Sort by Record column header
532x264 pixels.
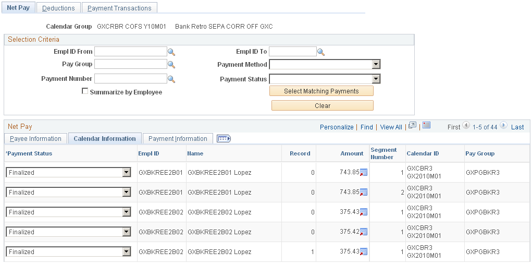click(x=300, y=153)
